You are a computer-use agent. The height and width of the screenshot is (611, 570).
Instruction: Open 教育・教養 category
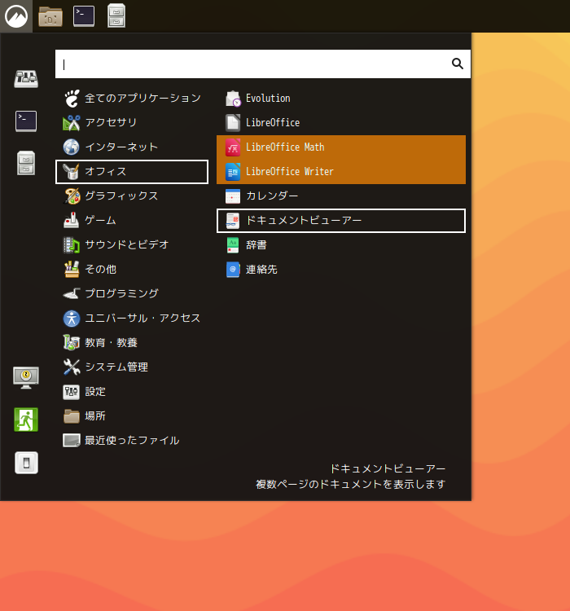tap(132, 342)
